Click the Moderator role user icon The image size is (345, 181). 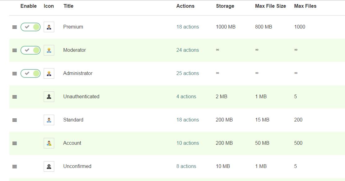click(x=49, y=50)
